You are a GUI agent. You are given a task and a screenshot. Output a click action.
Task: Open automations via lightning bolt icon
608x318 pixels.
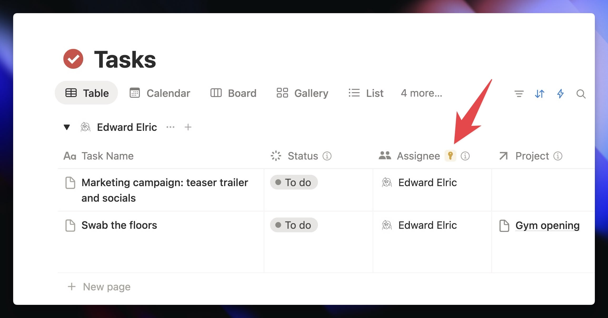click(x=560, y=94)
